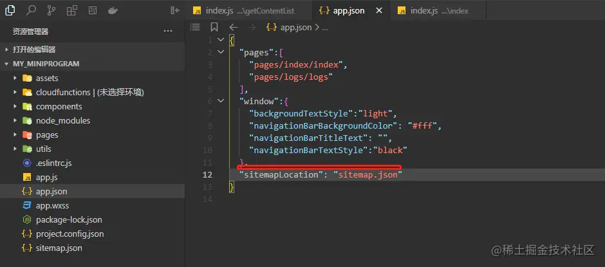Click the breadcrumb ellipsis after app.json
Image resolution: width=605 pixels, height=267 pixels.
tap(324, 28)
